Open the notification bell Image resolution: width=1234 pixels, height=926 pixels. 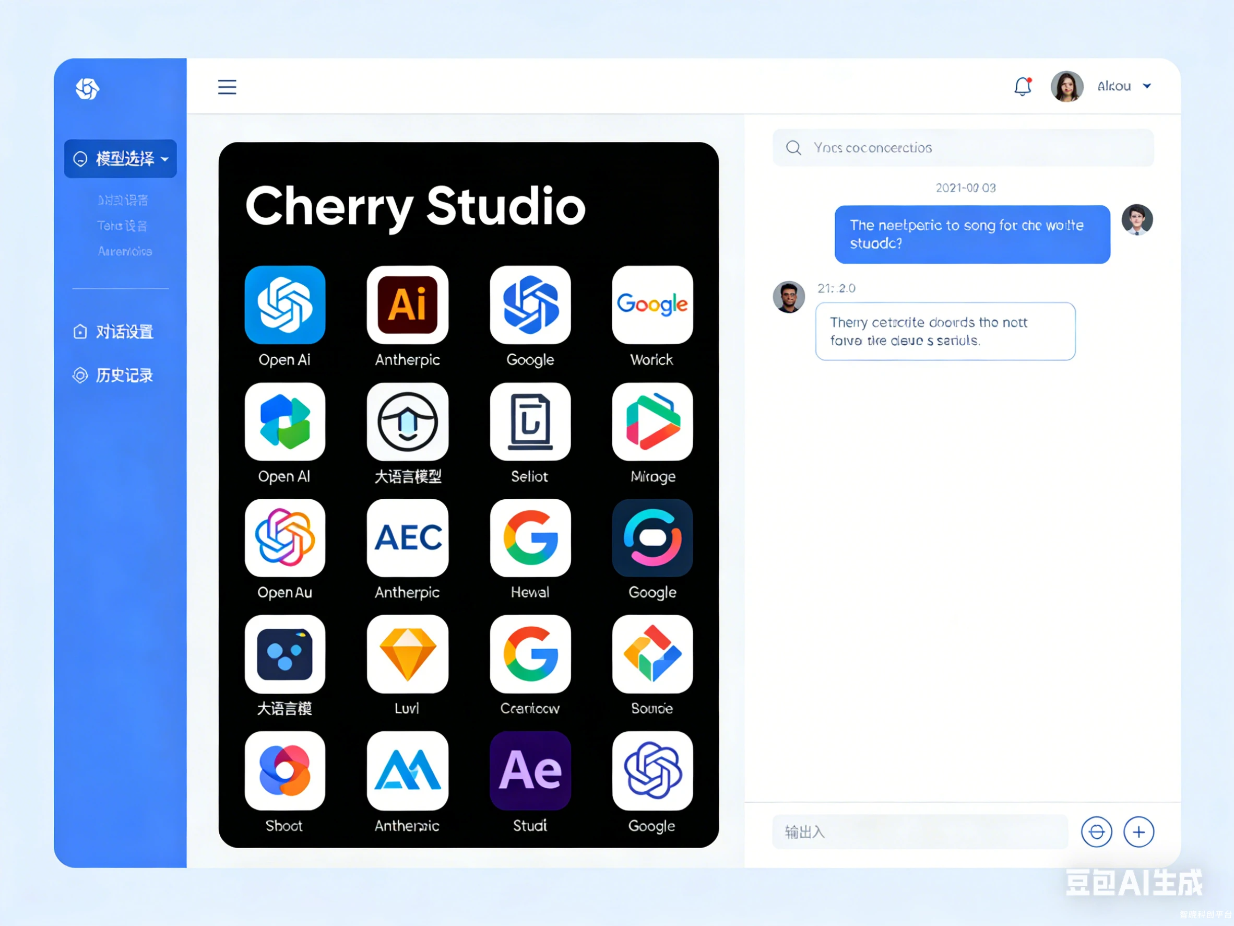(1023, 86)
